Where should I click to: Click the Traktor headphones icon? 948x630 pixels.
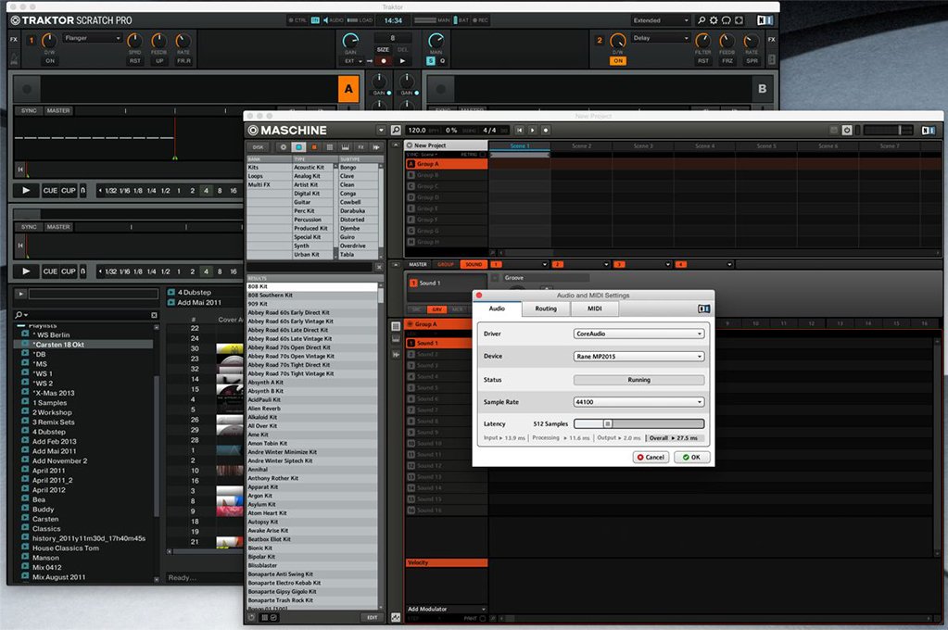coord(727,20)
